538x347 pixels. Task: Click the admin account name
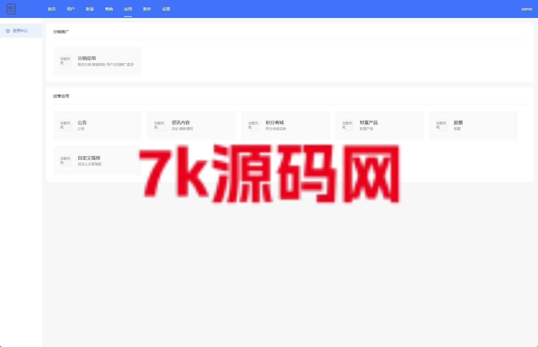(x=526, y=9)
